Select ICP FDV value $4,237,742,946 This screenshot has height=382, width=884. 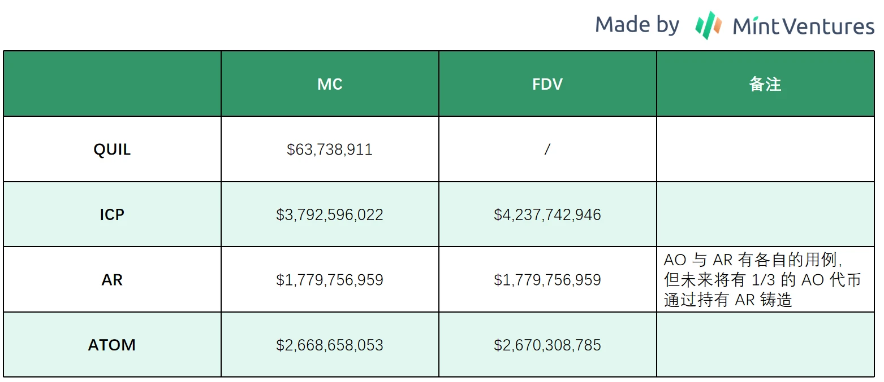coord(547,214)
